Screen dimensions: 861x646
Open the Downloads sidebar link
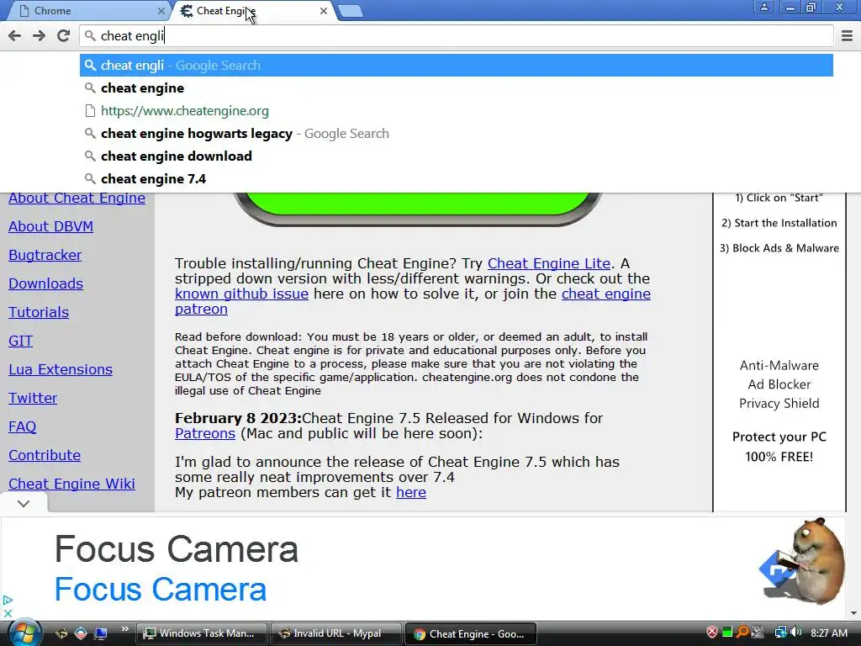[x=45, y=283]
